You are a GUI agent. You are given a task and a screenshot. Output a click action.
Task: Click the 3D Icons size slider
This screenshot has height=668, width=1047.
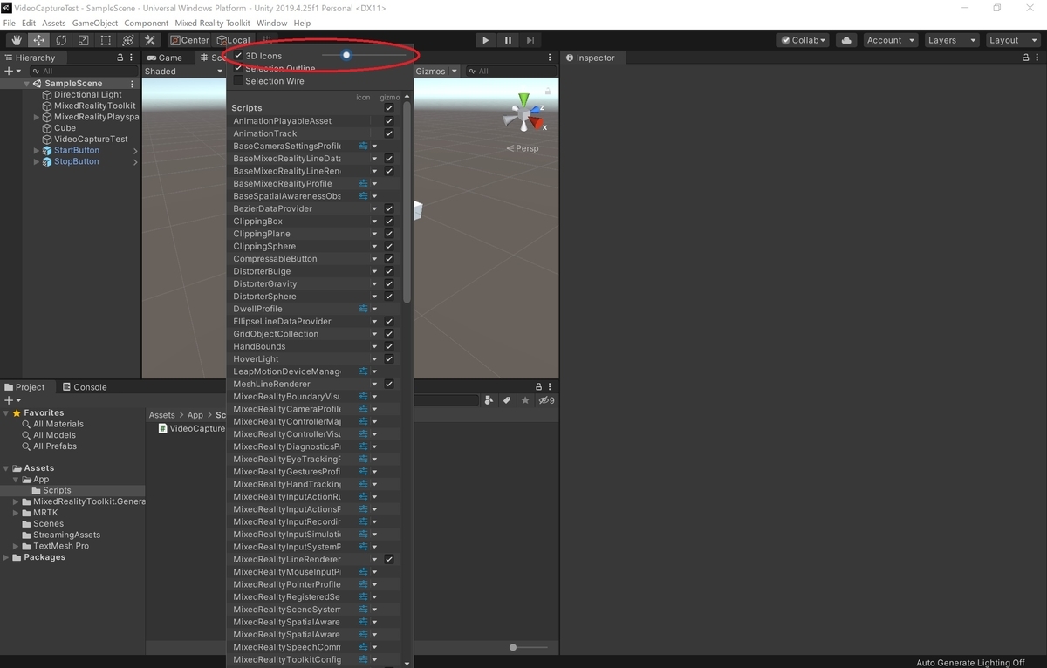tap(364, 55)
